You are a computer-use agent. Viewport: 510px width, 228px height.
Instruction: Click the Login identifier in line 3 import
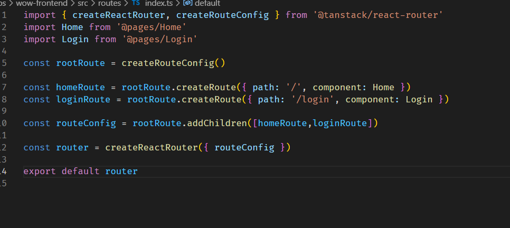75,40
